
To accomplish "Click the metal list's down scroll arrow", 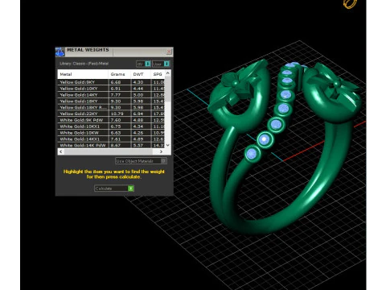I will click(x=168, y=145).
